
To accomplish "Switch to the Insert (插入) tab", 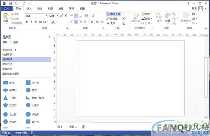I will pyautogui.click(x=29, y=8).
